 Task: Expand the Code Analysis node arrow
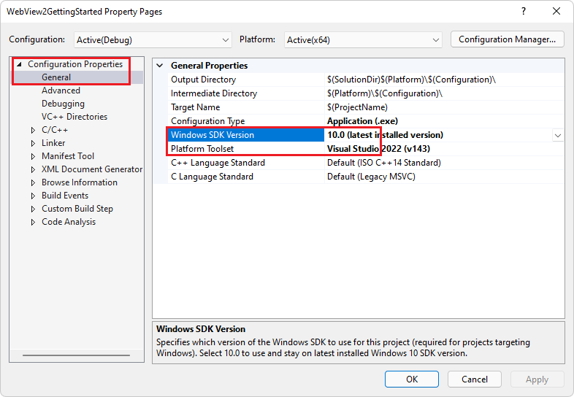tap(33, 222)
